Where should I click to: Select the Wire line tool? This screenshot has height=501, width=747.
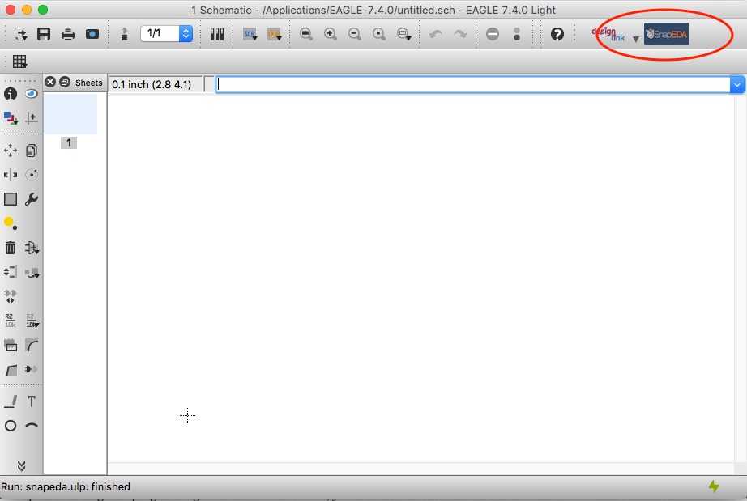pos(11,401)
